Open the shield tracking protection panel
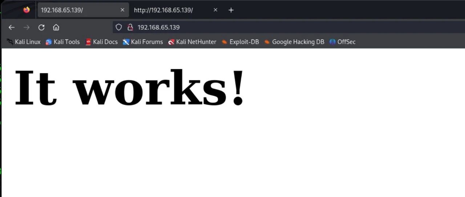465x197 pixels. point(118,27)
